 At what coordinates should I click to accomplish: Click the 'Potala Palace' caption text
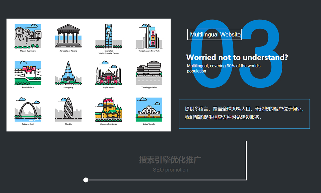[28, 87]
